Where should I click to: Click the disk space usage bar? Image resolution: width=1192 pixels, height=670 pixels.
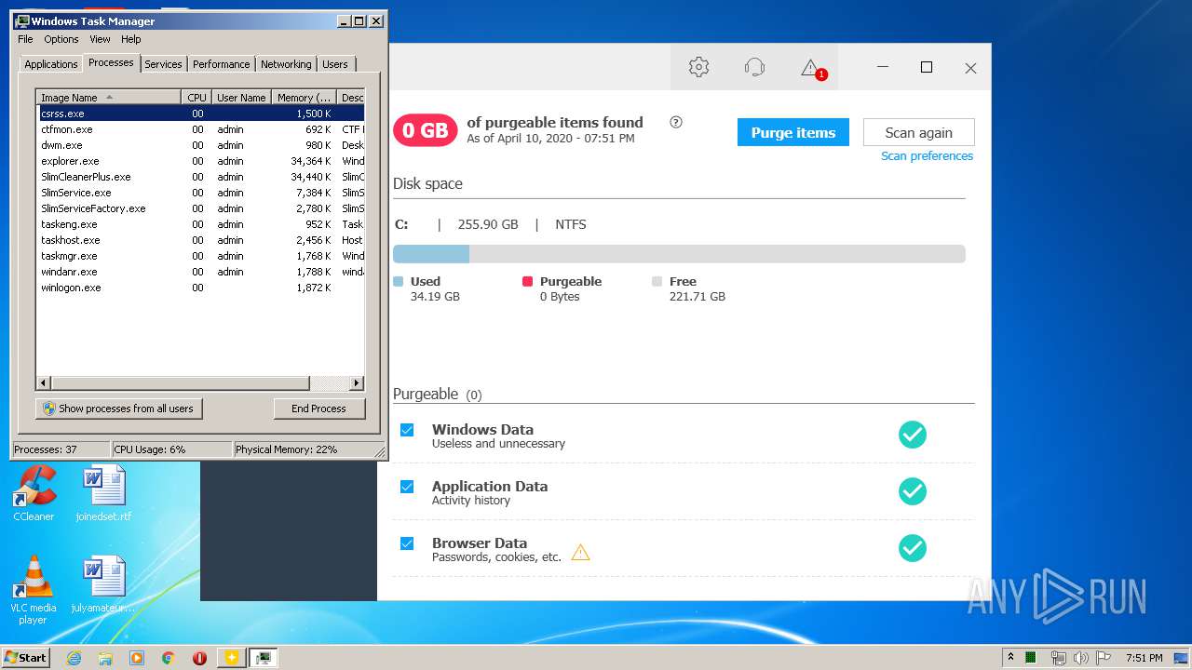679,254
